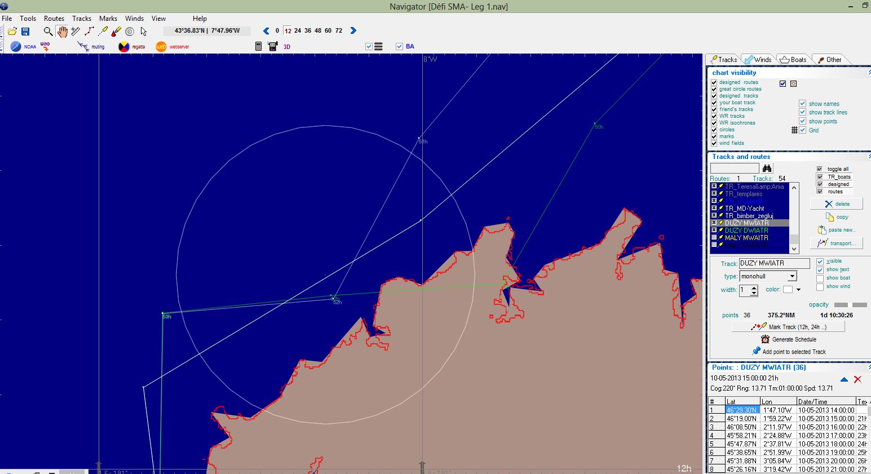Open the calculator icon

[259, 46]
